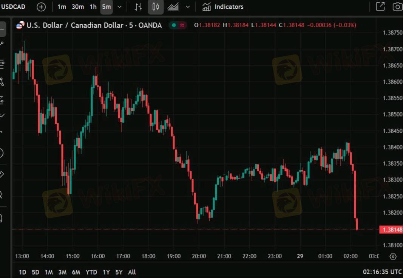Open the fullscreen popout icon
The width and height of the screenshot is (403, 278).
tap(380, 7)
